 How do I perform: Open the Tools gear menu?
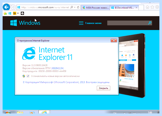tap(157, 7)
